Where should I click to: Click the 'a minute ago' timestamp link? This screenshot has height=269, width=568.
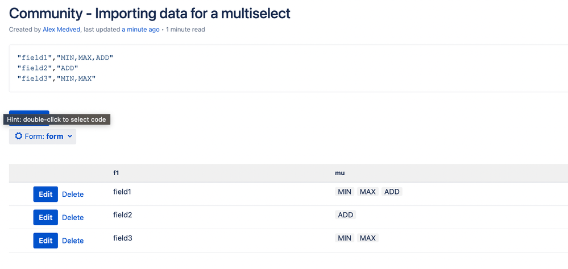point(140,30)
